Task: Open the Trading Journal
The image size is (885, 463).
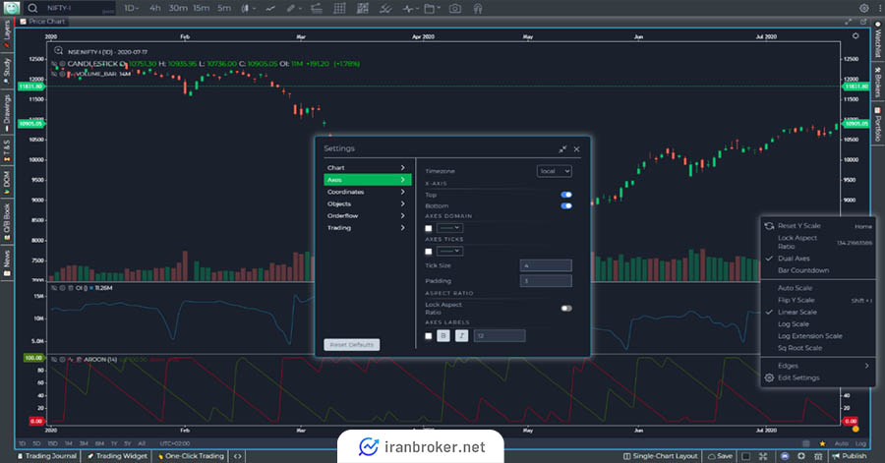Action: (47, 456)
